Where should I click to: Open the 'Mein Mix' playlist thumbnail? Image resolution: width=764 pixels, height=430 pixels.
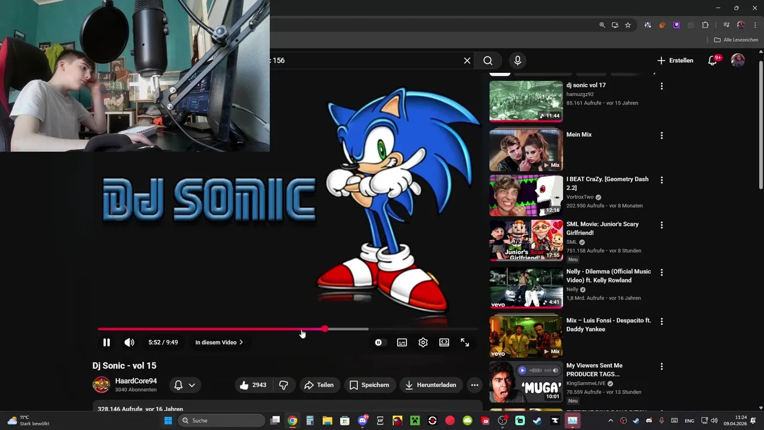pyautogui.click(x=526, y=150)
